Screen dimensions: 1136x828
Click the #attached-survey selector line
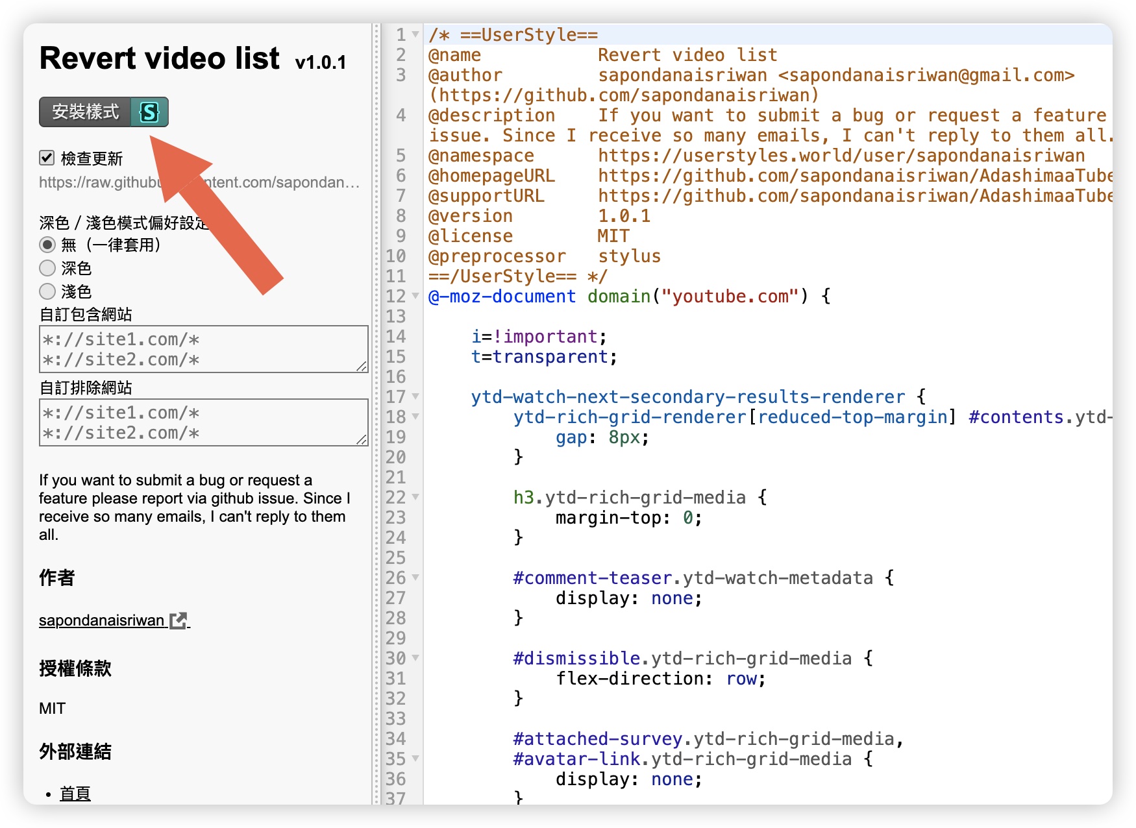tap(708, 739)
